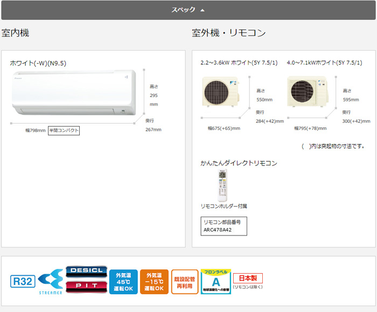The image size is (377, 312).
Task: Click the white indoor unit image
Action: [x=74, y=92]
